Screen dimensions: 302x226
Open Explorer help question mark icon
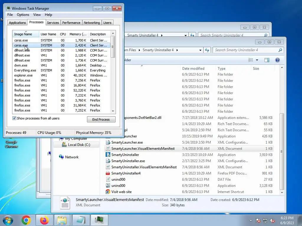click(x=277, y=60)
